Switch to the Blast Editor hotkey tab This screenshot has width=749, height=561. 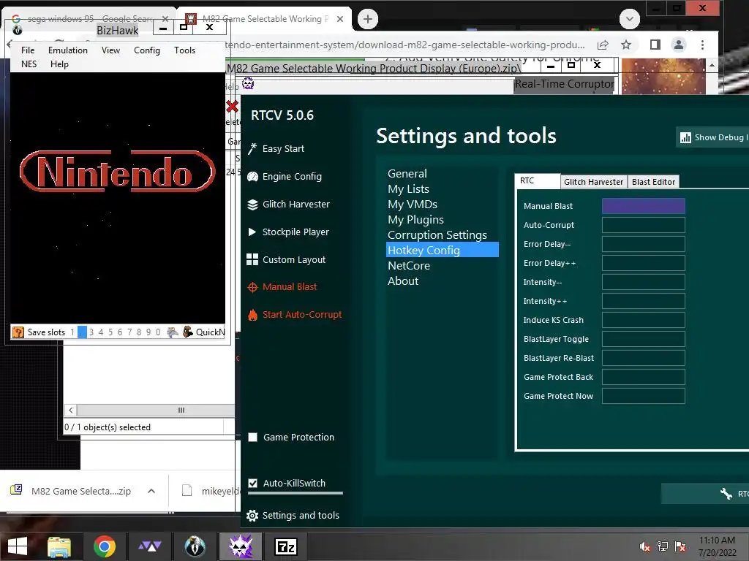click(653, 182)
